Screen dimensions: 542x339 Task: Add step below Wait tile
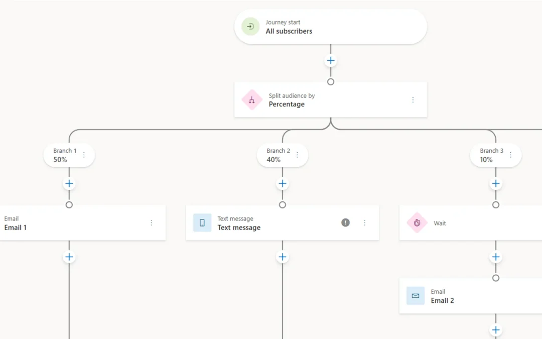point(496,257)
